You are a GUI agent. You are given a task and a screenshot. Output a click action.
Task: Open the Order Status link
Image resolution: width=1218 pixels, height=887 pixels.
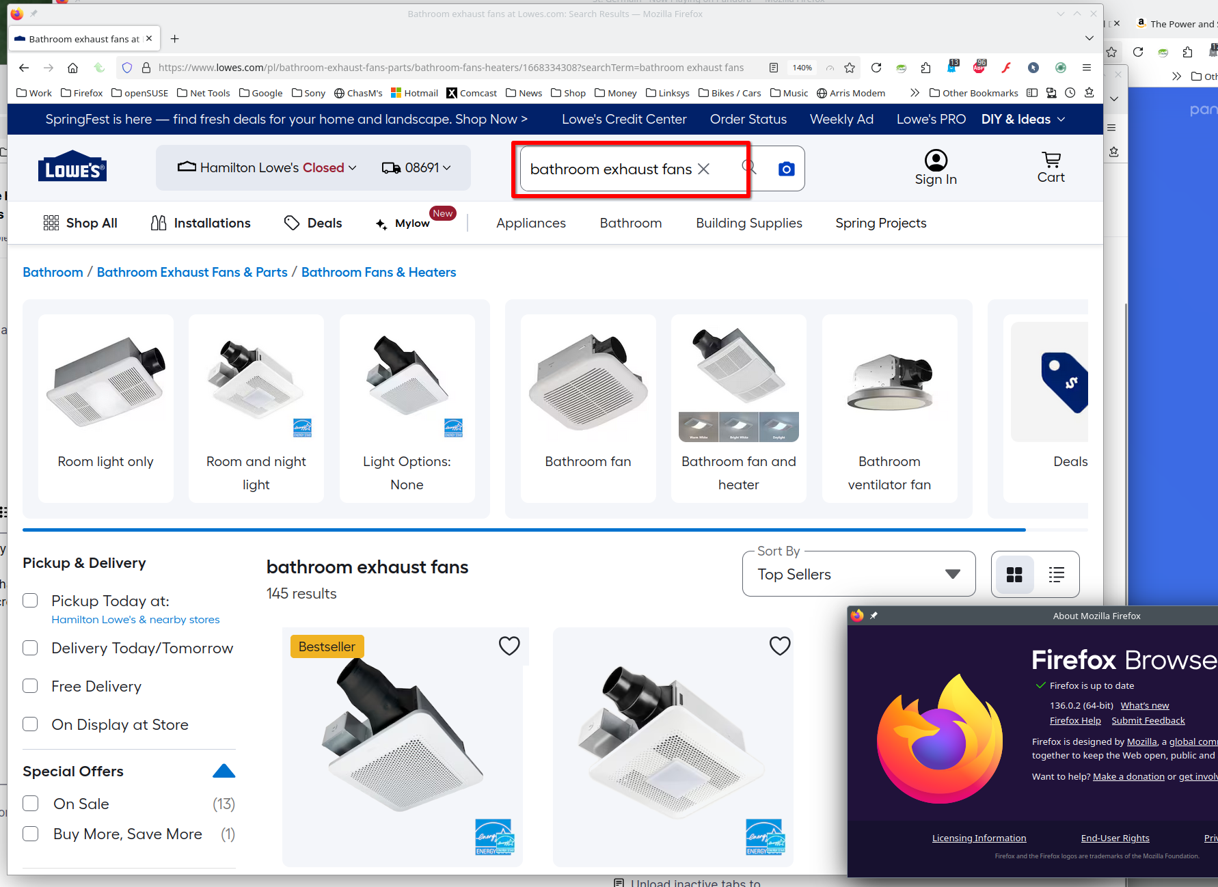(x=748, y=119)
